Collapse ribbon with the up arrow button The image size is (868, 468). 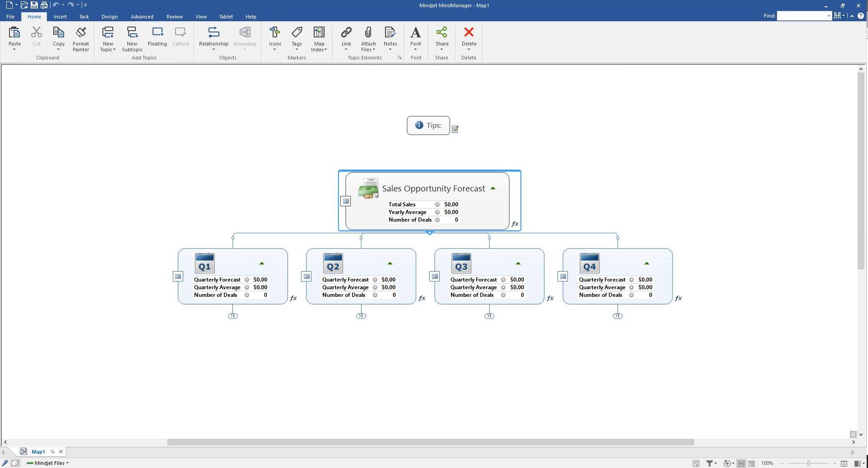click(x=852, y=16)
